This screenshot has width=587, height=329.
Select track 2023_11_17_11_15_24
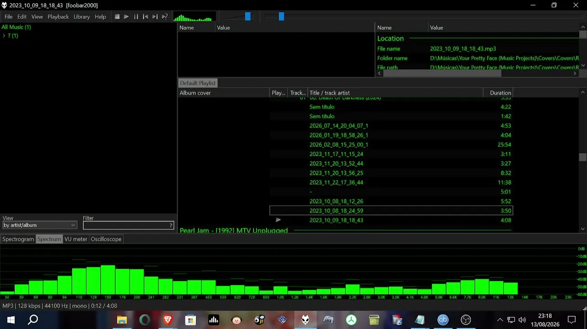tap(391, 154)
